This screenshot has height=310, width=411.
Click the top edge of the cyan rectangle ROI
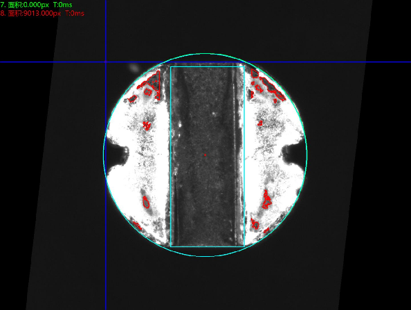pos(208,67)
